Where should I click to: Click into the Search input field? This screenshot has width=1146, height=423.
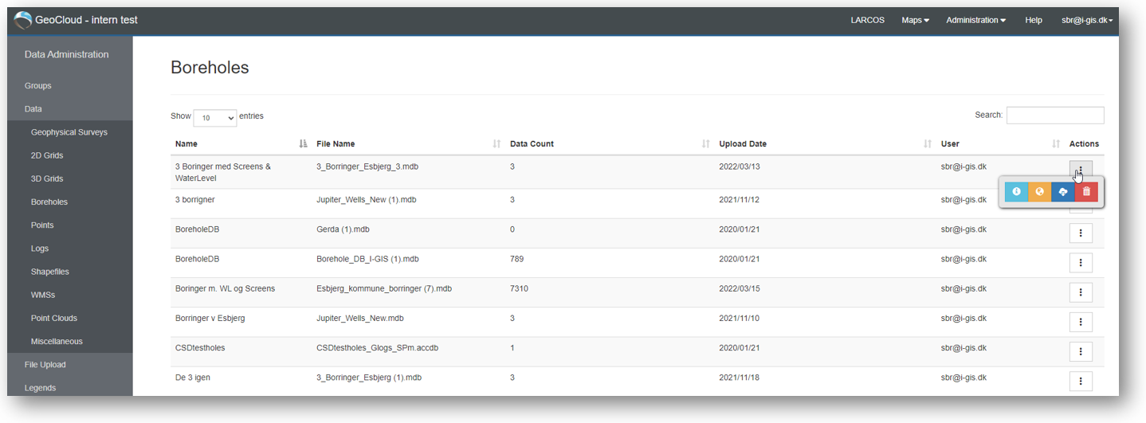point(1055,116)
